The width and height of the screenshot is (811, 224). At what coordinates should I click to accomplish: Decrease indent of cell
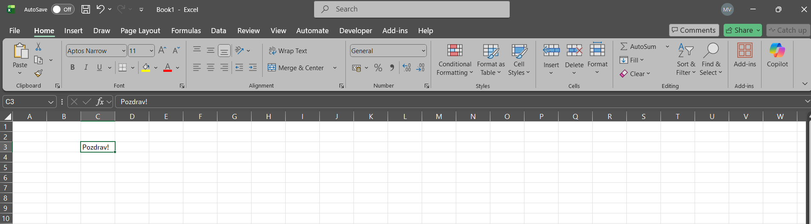(239, 68)
